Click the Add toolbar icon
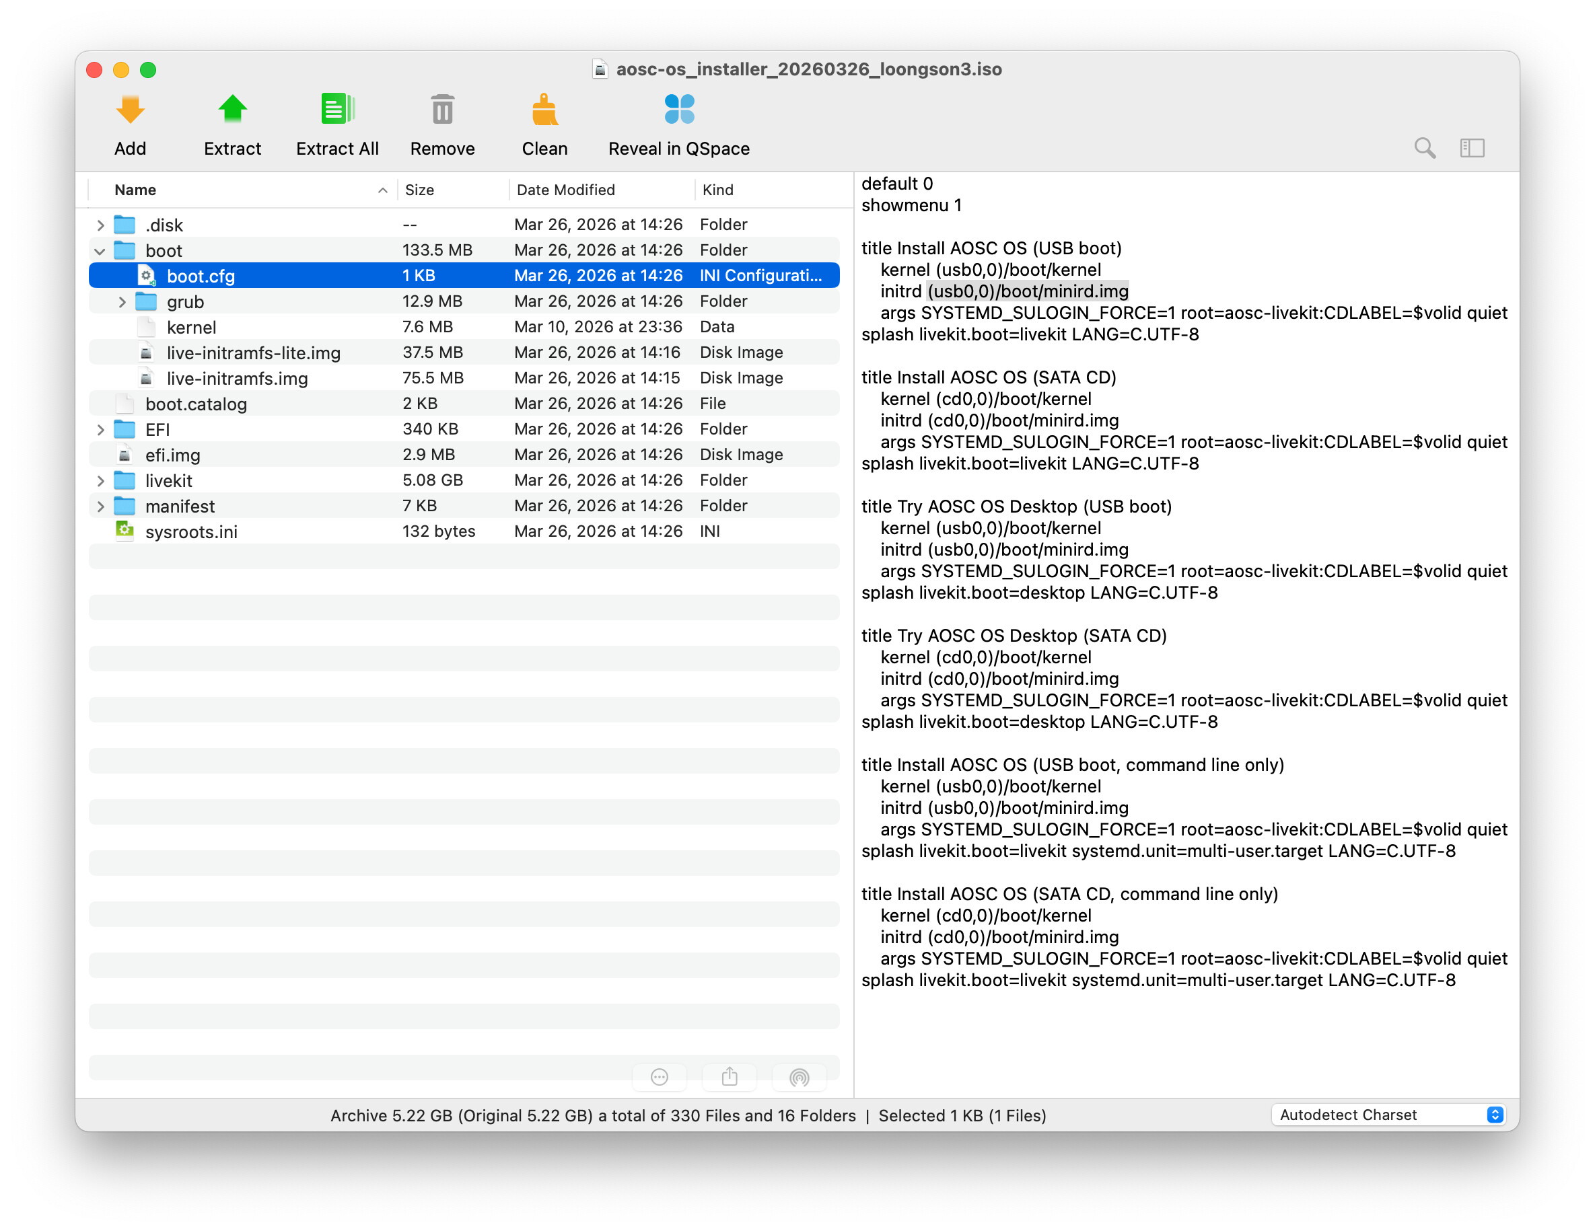1595x1231 pixels. pos(130,110)
